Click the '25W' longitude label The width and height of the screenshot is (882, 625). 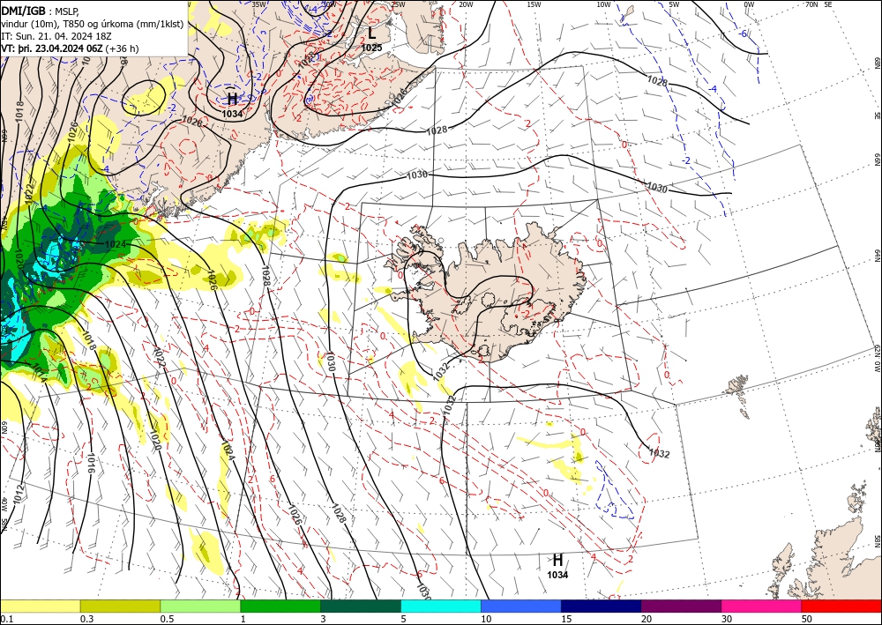coord(398,4)
